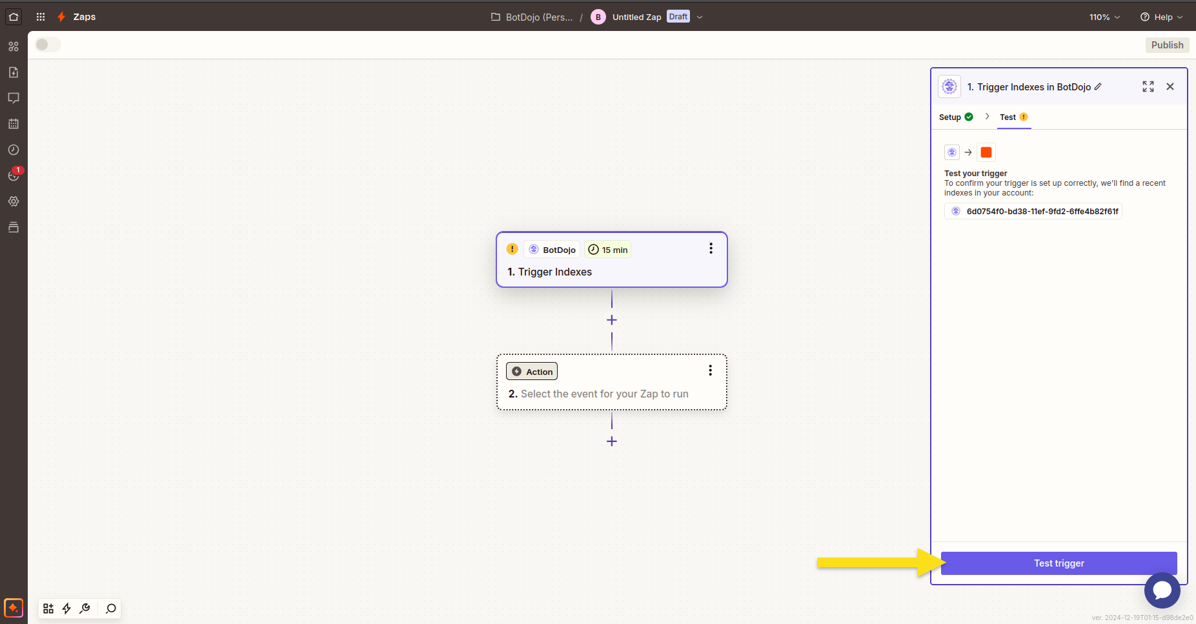Open the Trigger Indexes step three-dot menu
The image size is (1196, 624).
tap(711, 248)
